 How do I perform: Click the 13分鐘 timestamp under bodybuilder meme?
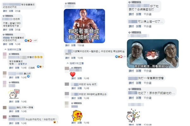pyautogui.click(x=81, y=45)
